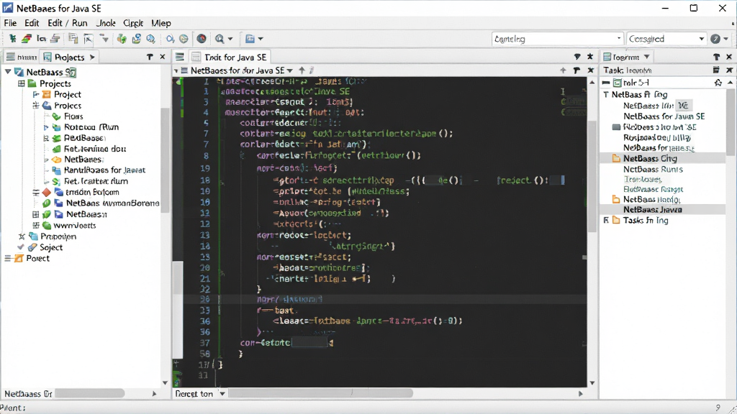Toggle the pin on the Toermn panel

pos(716,57)
